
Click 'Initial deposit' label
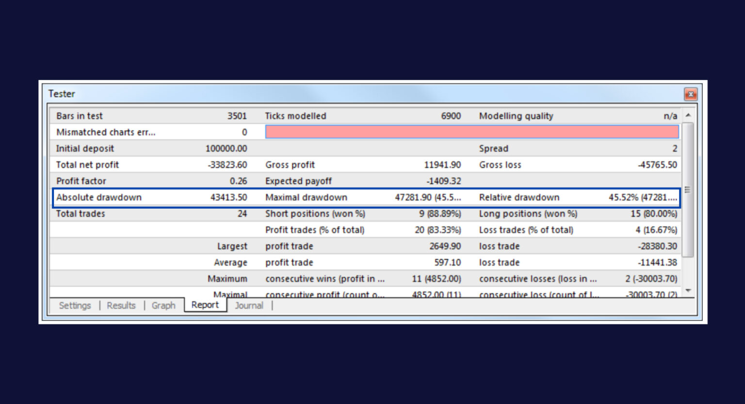(x=85, y=149)
